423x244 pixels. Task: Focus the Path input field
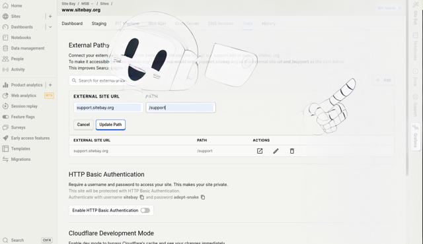[180, 107]
